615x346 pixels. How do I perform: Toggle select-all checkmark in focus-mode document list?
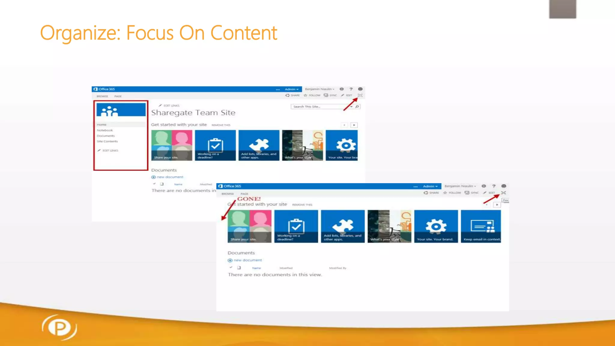(231, 267)
